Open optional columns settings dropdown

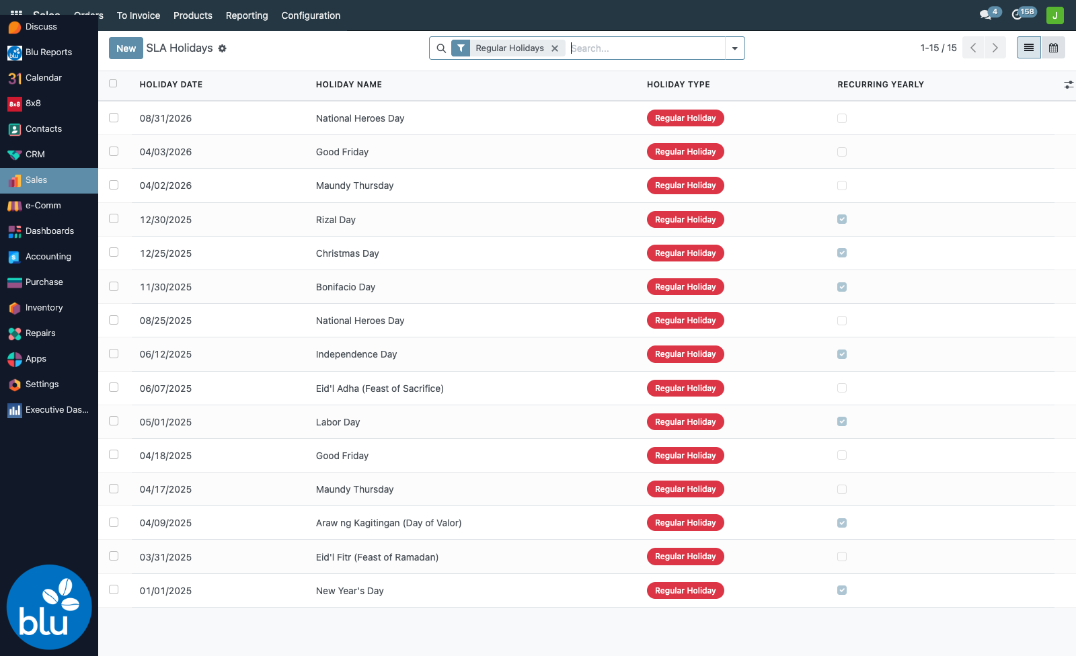(x=1069, y=85)
